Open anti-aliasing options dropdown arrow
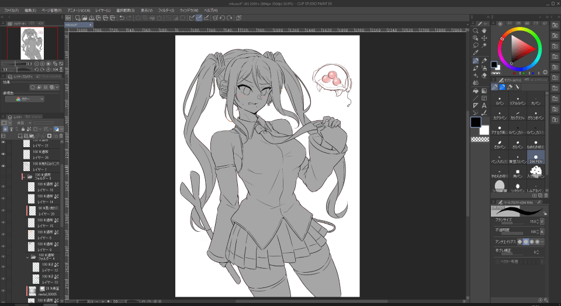Screen dimensions: 561x306 tap(542, 242)
